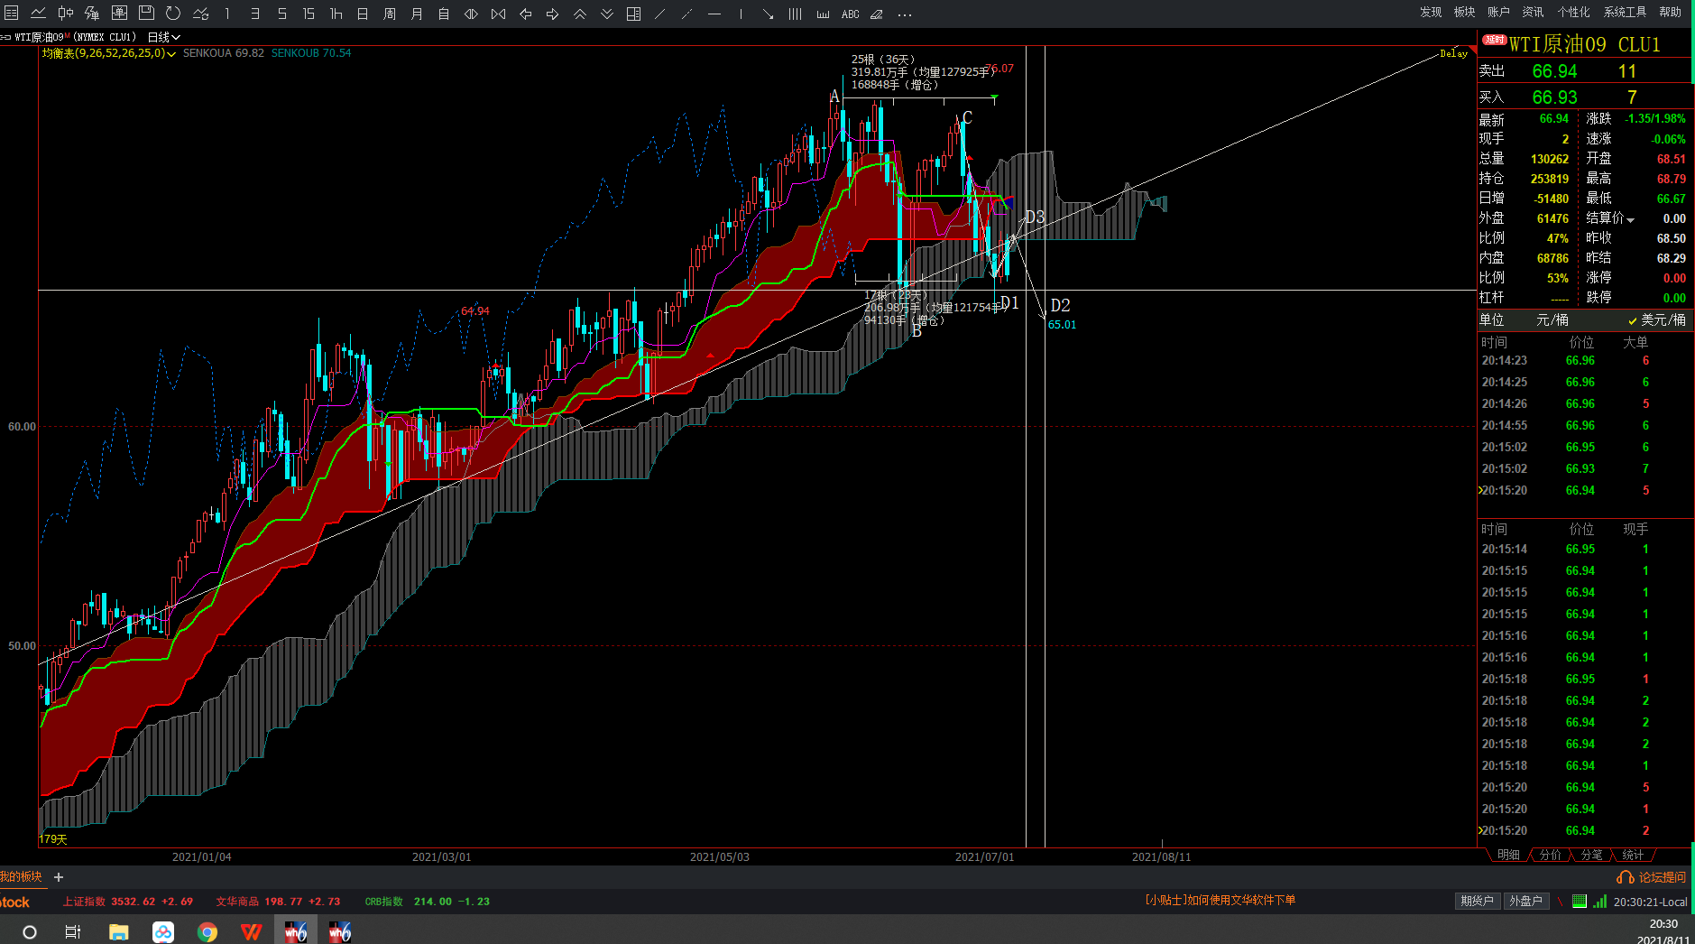Open the 板块 menu

coord(1464,13)
